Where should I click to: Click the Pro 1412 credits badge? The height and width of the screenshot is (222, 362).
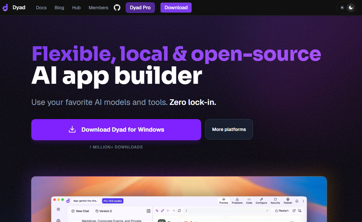(x=113, y=201)
